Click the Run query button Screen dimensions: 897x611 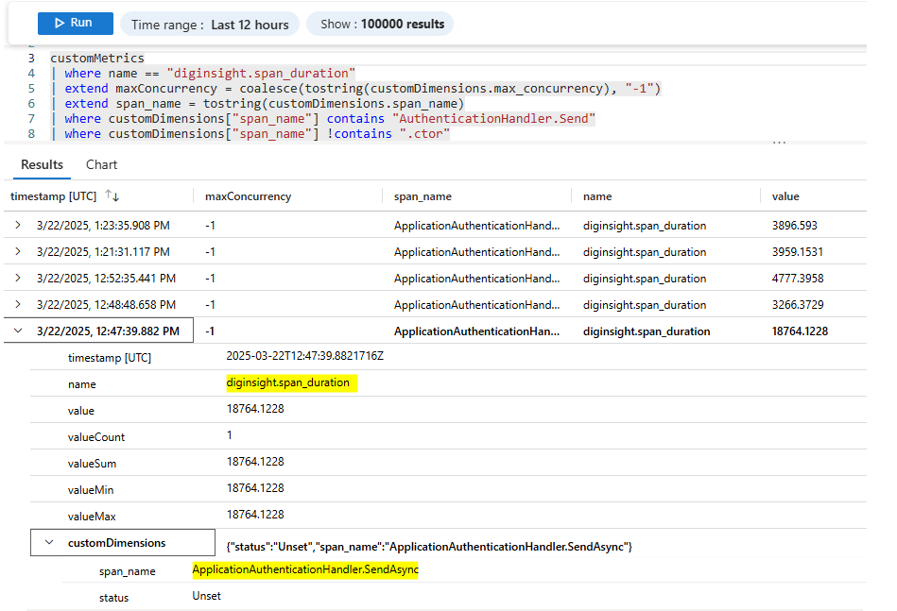(75, 24)
